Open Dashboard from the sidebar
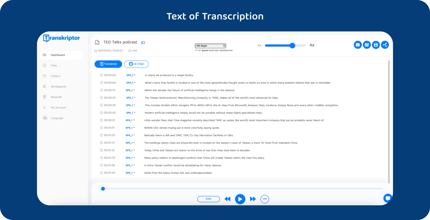 coord(62,55)
